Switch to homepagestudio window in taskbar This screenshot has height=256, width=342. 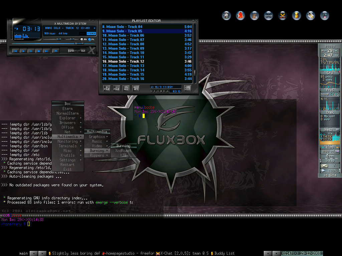[x=128, y=253]
